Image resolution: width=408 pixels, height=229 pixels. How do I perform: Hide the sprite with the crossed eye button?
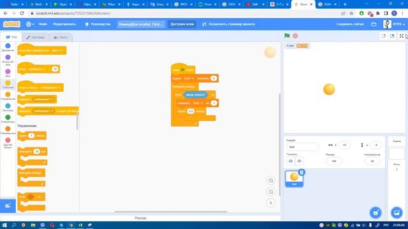coord(299,161)
